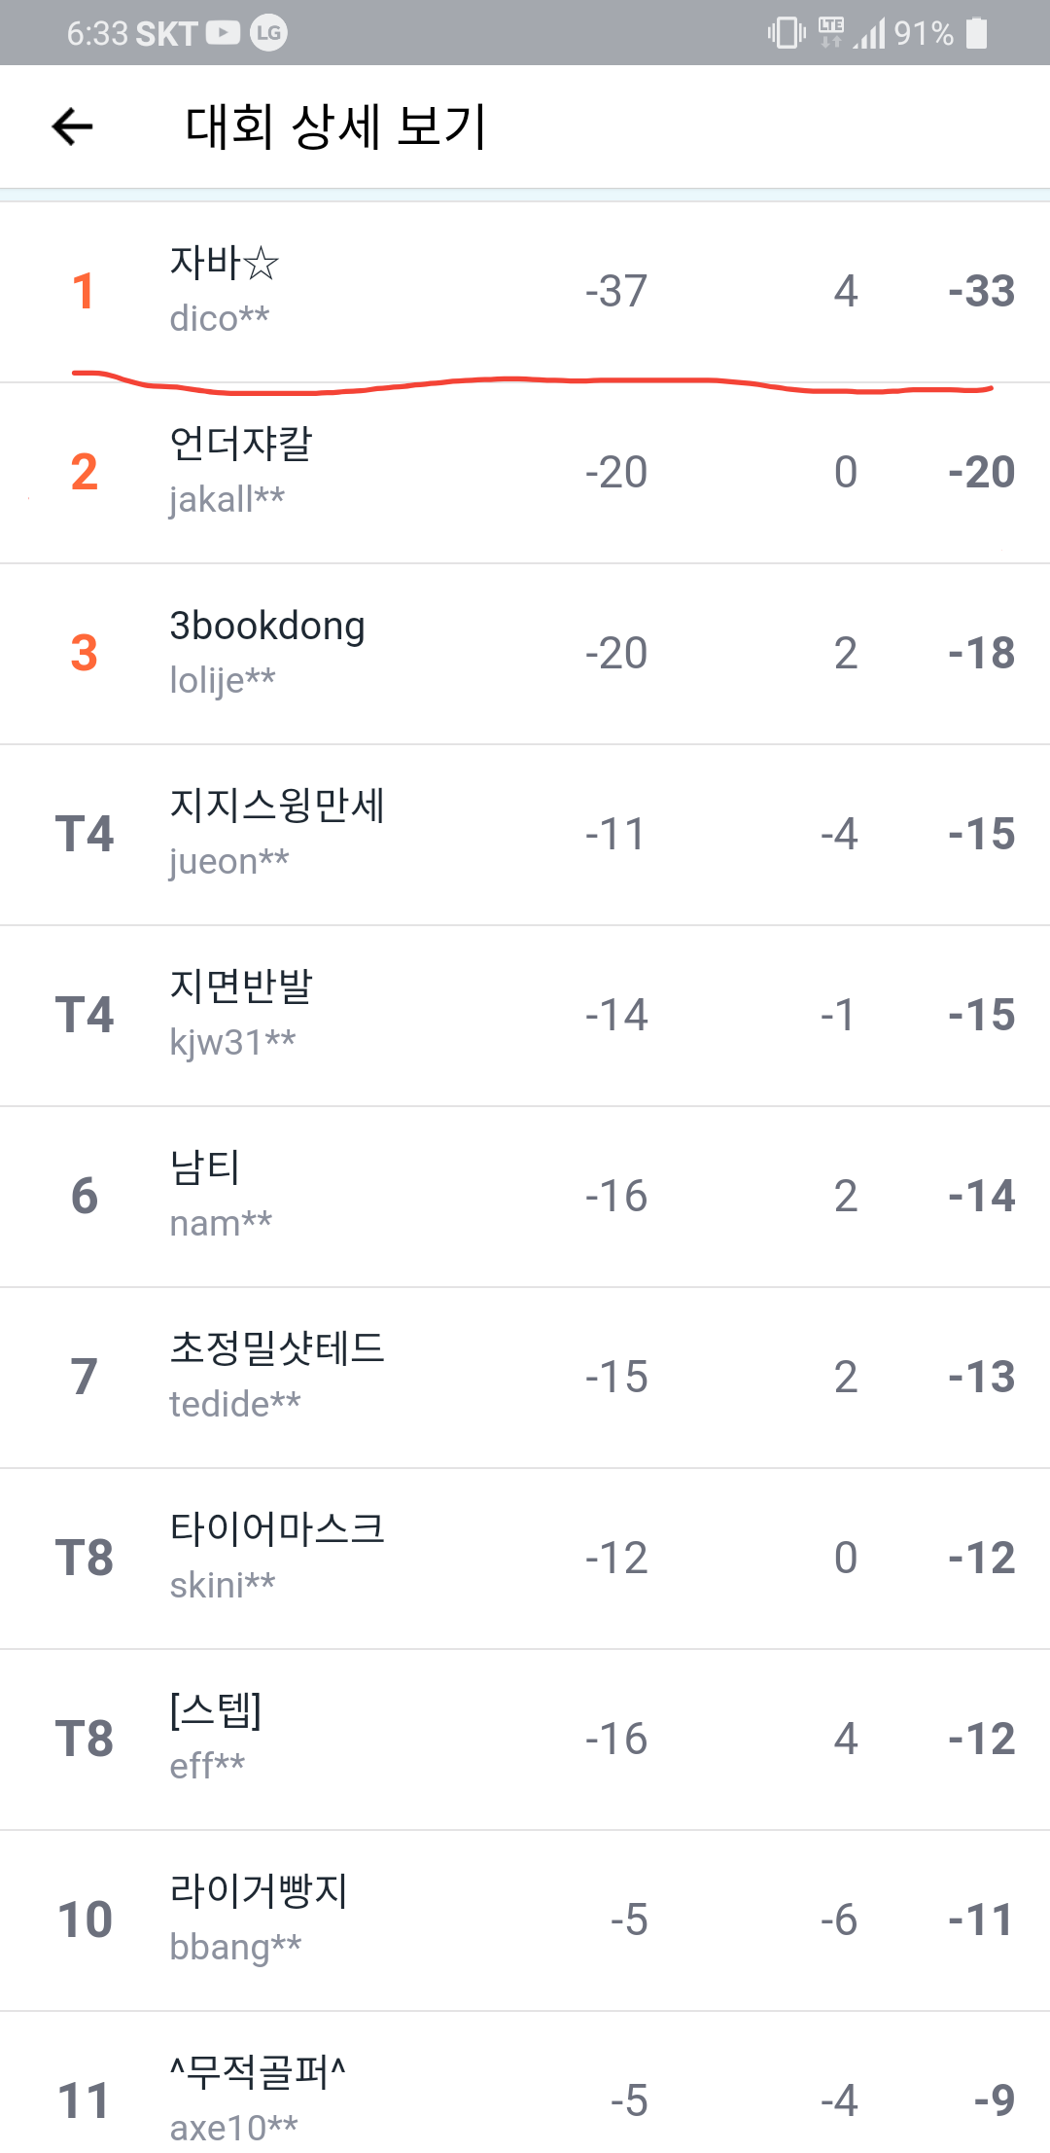Tap the 초정밀샷테드 leaderboard row
Screen dimensions: 1050x2153
tap(525, 1377)
